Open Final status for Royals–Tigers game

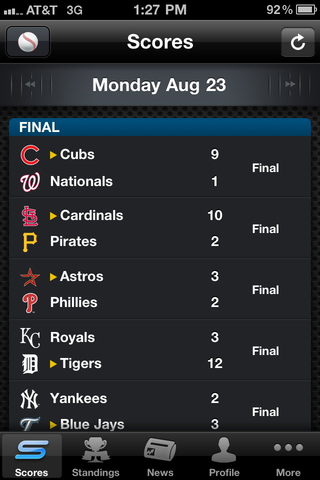[x=265, y=351]
